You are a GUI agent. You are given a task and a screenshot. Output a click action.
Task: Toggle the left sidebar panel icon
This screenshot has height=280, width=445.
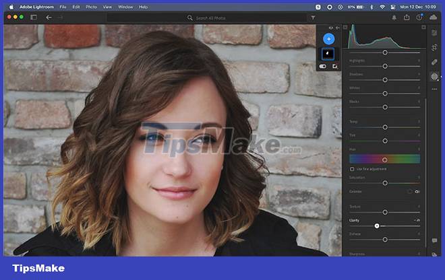pos(34,17)
